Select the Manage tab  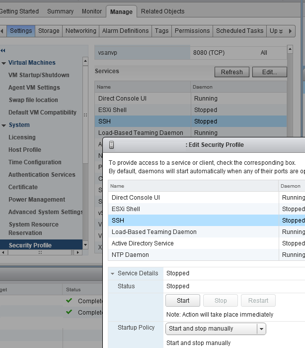pos(121,12)
